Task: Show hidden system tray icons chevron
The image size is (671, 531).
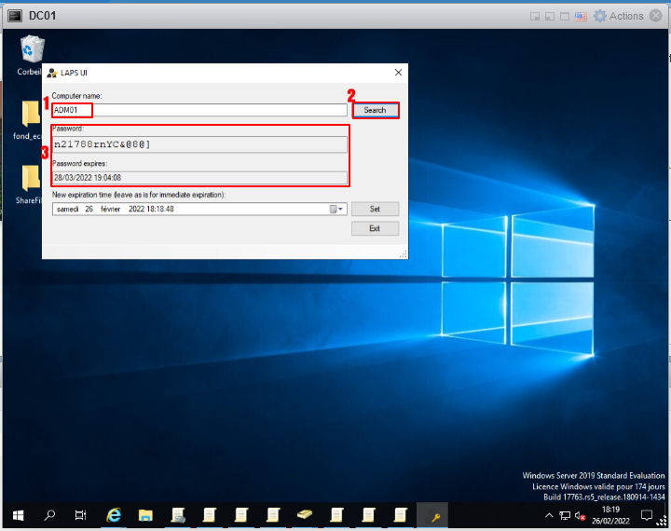Action: [549, 514]
